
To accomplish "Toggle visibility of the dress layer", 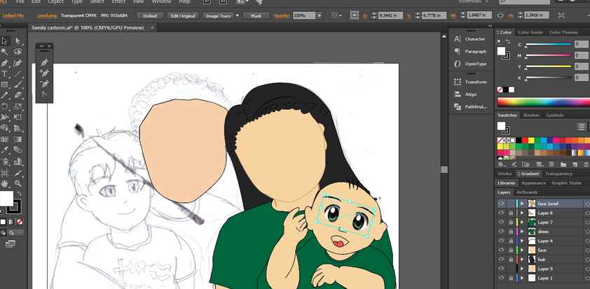I will pyautogui.click(x=502, y=232).
